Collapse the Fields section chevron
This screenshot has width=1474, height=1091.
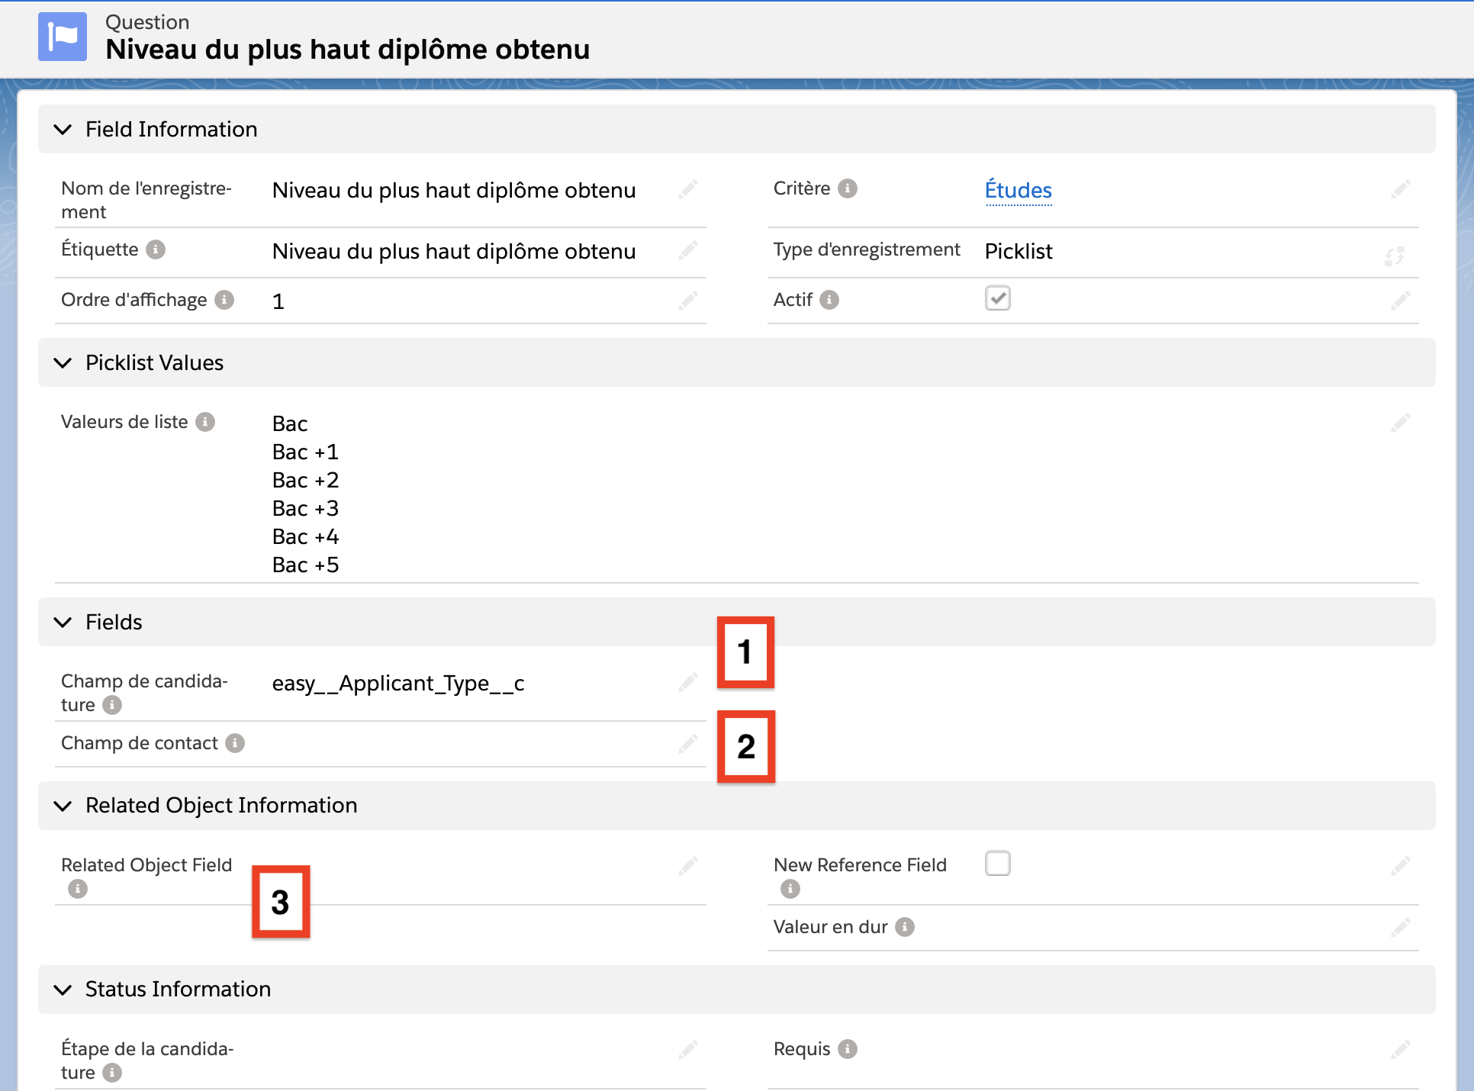pos(63,623)
